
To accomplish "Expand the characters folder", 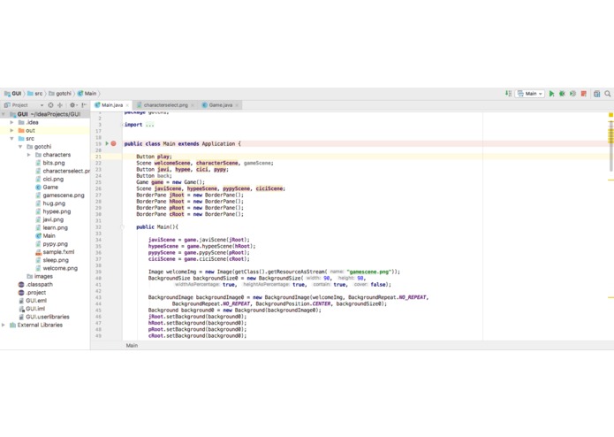I will pyautogui.click(x=28, y=155).
